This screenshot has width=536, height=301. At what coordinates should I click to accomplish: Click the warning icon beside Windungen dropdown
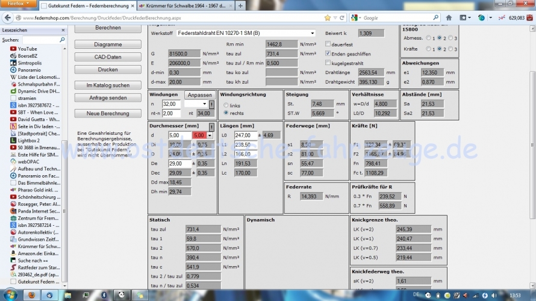(x=211, y=104)
